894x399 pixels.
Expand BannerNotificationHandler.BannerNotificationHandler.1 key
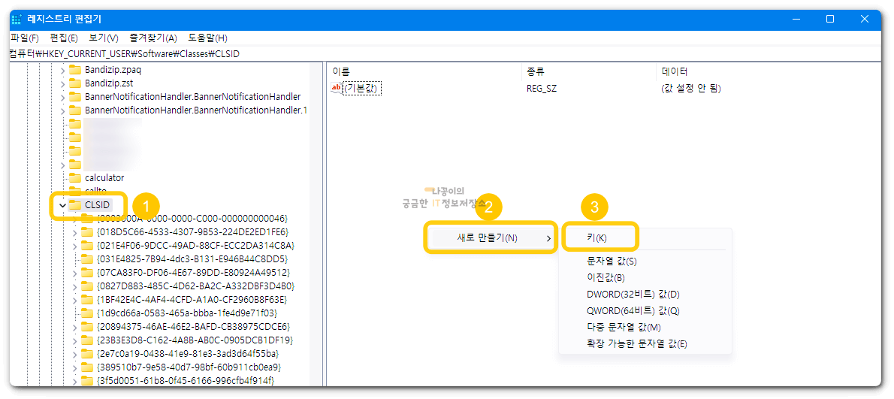pos(62,110)
